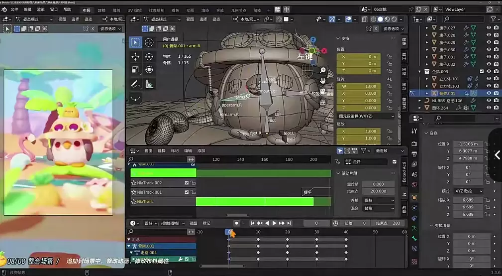Toggle lock on NlaTrack.002
Image resolution: width=502 pixels, height=276 pixels.
coord(193,183)
